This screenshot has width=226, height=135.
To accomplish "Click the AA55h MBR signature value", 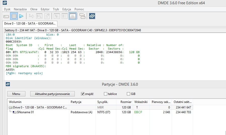I will coord(10,70).
